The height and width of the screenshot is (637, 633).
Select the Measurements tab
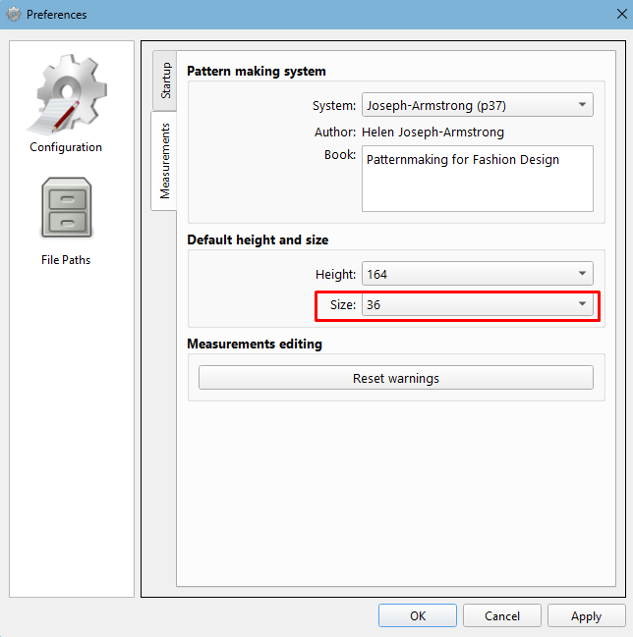click(164, 161)
